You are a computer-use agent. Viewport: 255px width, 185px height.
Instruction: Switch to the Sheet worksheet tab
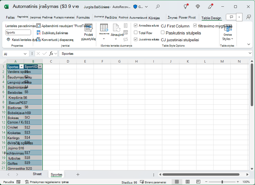pos(37,174)
